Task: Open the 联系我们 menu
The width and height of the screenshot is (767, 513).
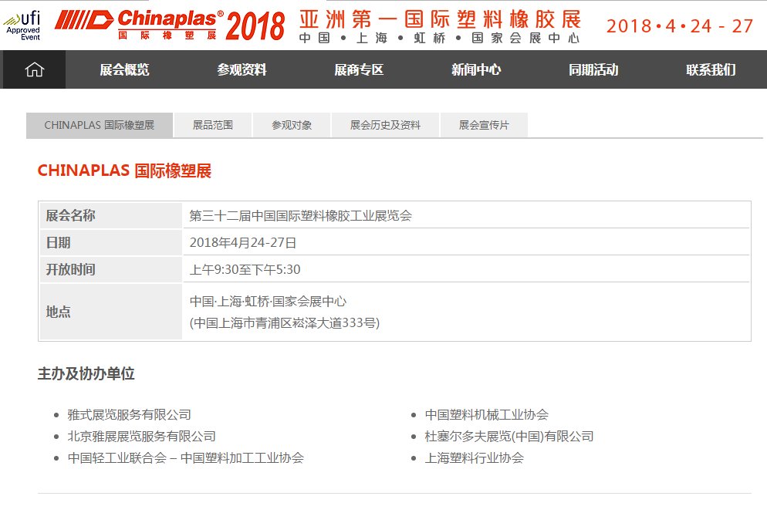Action: [x=711, y=69]
